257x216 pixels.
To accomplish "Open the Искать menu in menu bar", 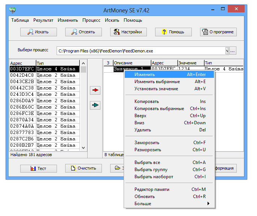I will click(112, 20).
